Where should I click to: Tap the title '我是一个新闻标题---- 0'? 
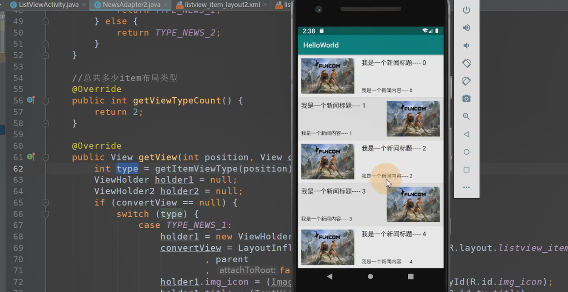394,63
